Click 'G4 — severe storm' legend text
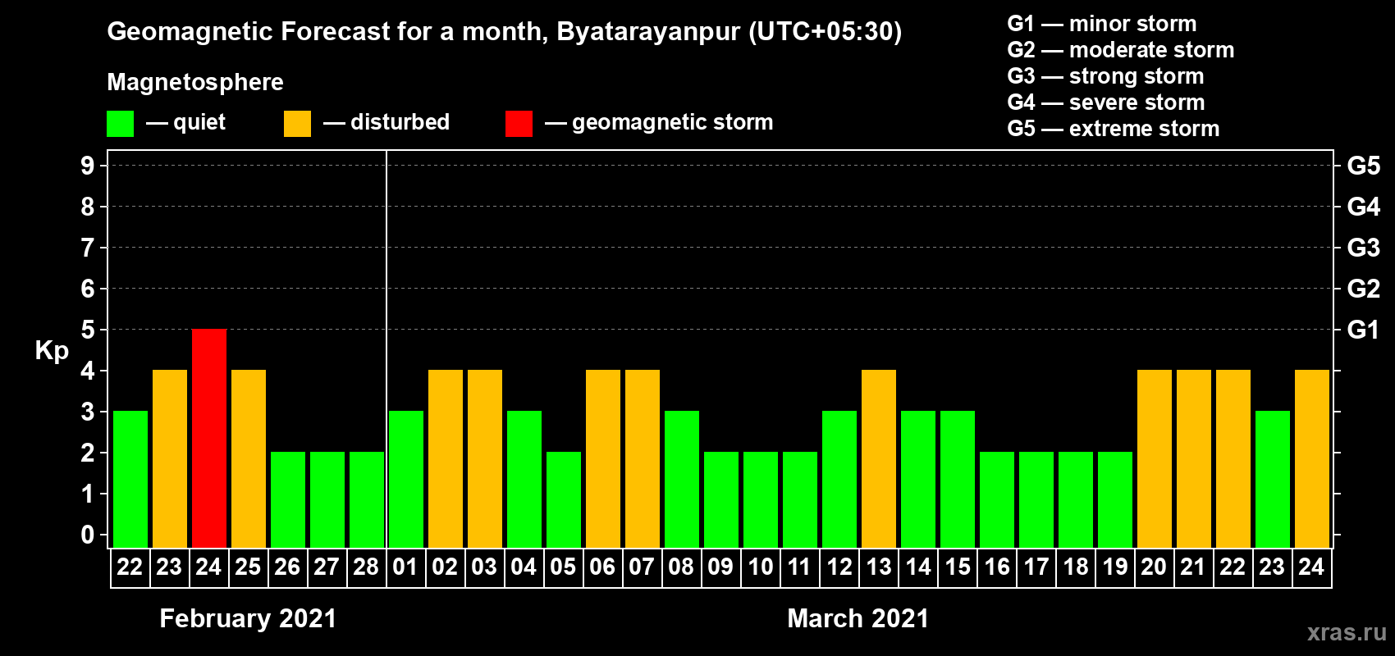 click(x=1106, y=102)
